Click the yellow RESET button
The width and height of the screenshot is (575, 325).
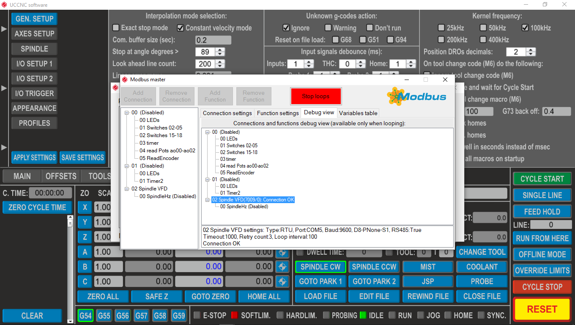tap(542, 309)
